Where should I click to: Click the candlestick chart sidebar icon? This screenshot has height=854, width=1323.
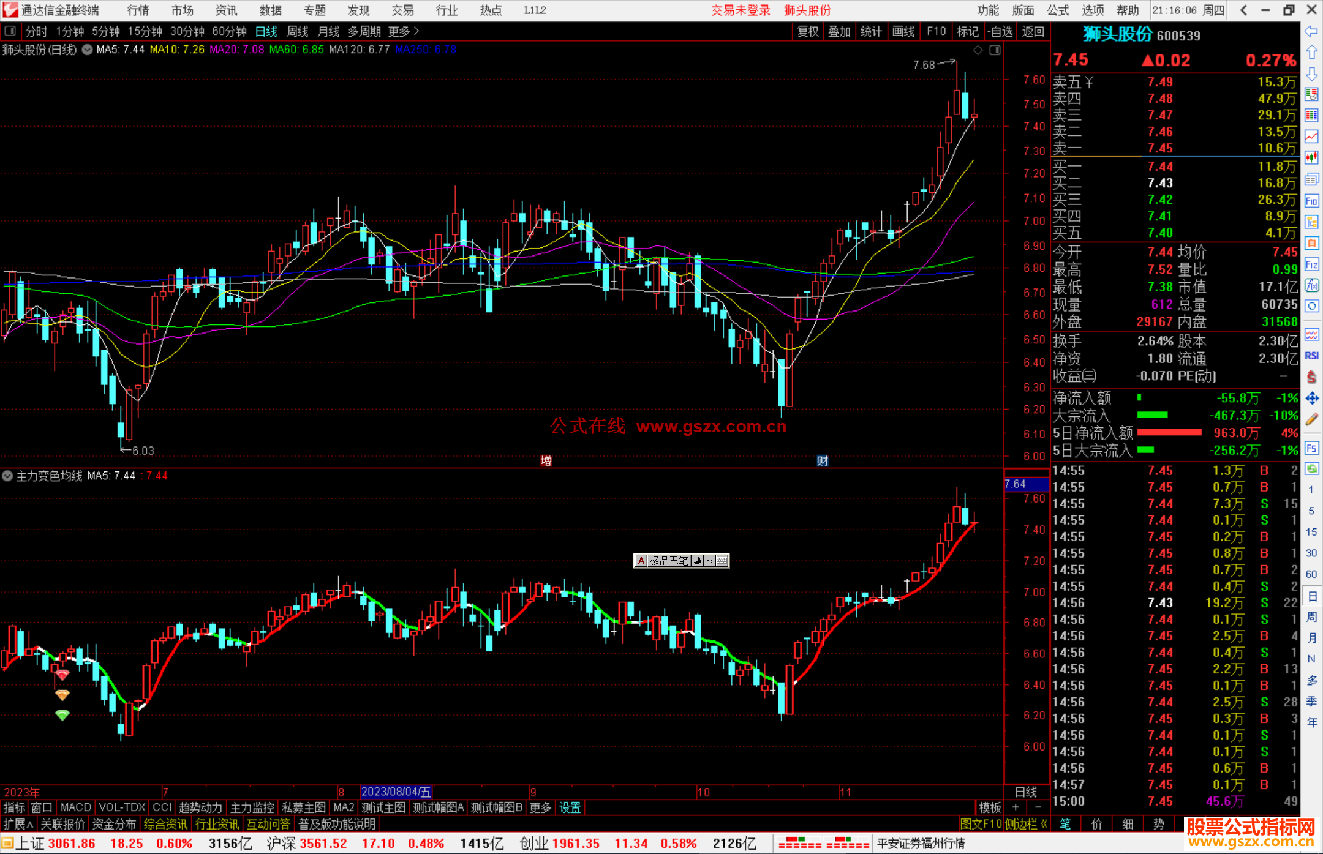[1311, 157]
